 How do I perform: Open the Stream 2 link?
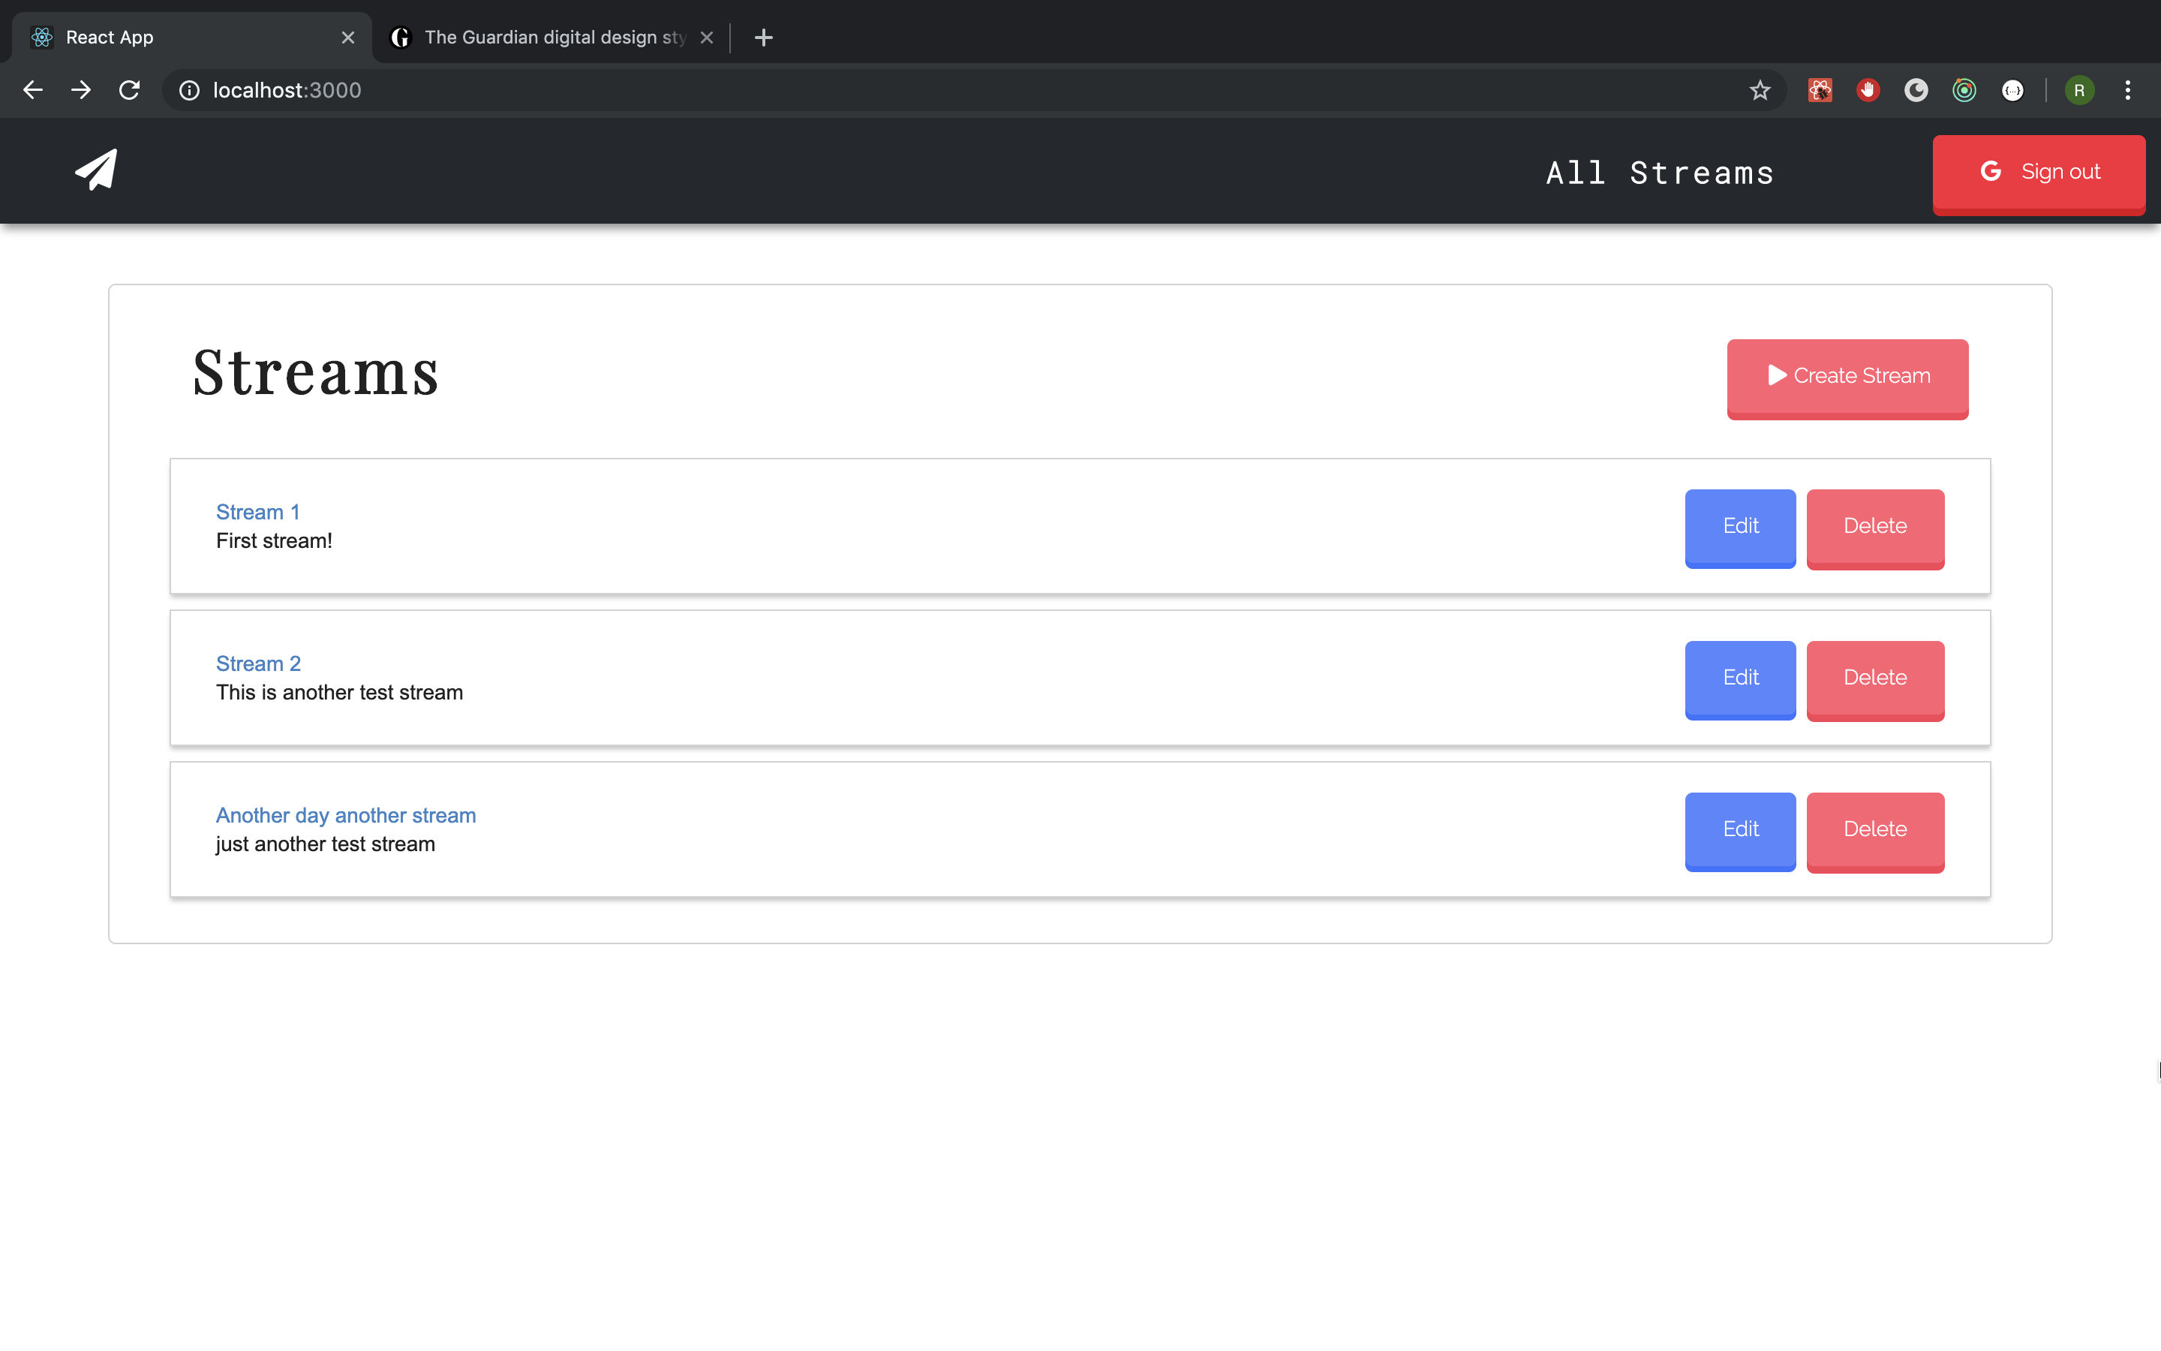pos(258,664)
